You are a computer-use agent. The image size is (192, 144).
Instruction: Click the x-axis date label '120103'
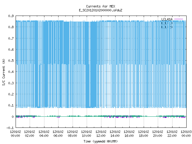(186, 132)
